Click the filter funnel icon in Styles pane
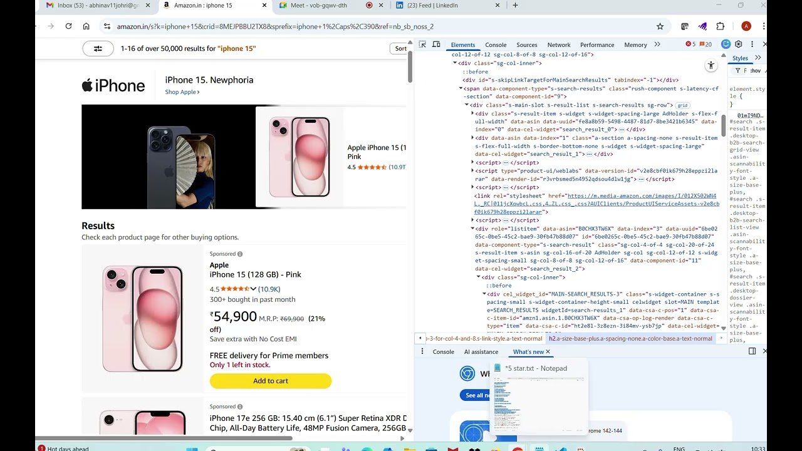This screenshot has width=802, height=451. tap(737, 71)
